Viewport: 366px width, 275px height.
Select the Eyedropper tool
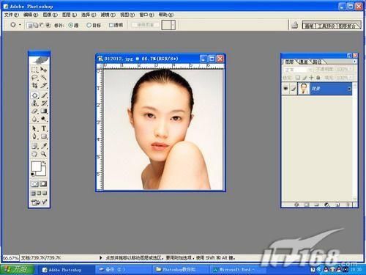point(44,146)
